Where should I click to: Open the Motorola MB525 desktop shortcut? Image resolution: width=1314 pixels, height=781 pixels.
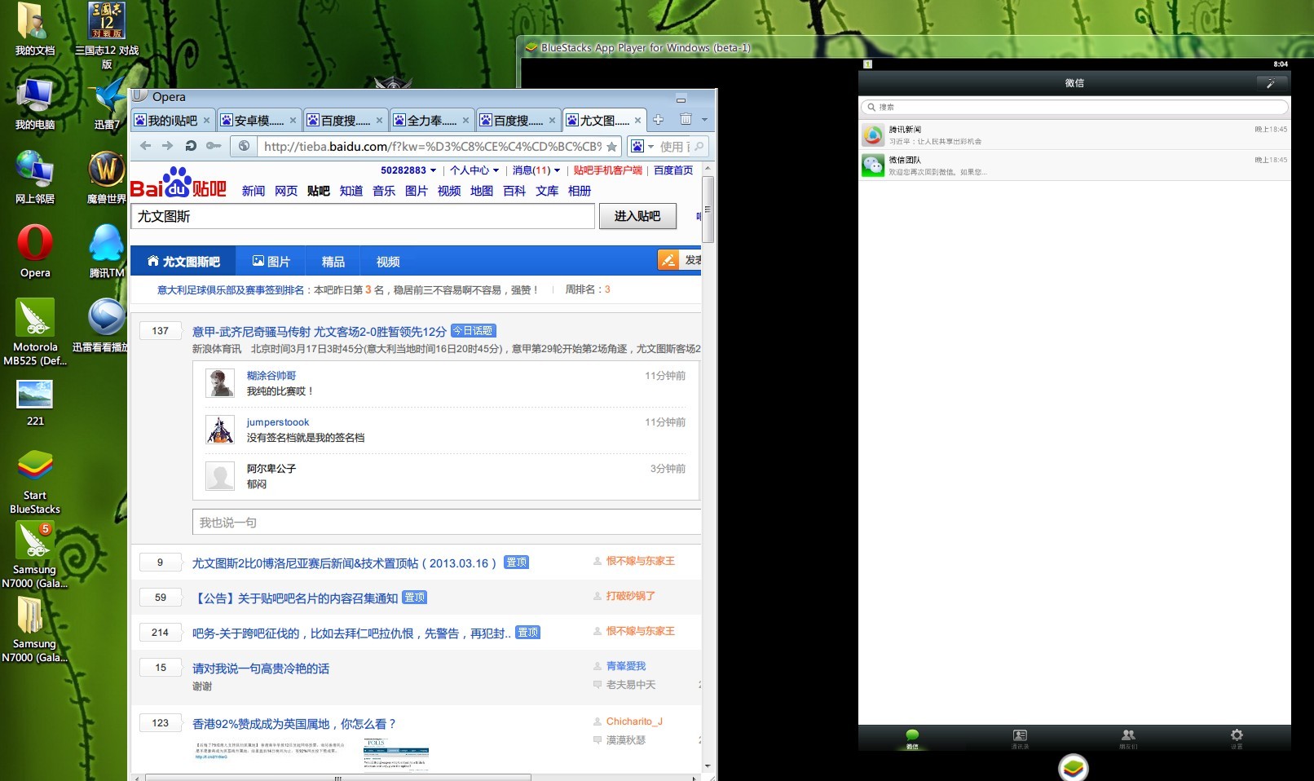pyautogui.click(x=35, y=332)
